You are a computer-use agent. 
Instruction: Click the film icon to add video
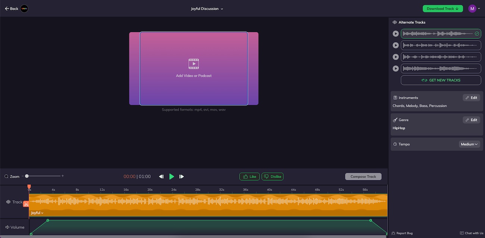(x=194, y=64)
